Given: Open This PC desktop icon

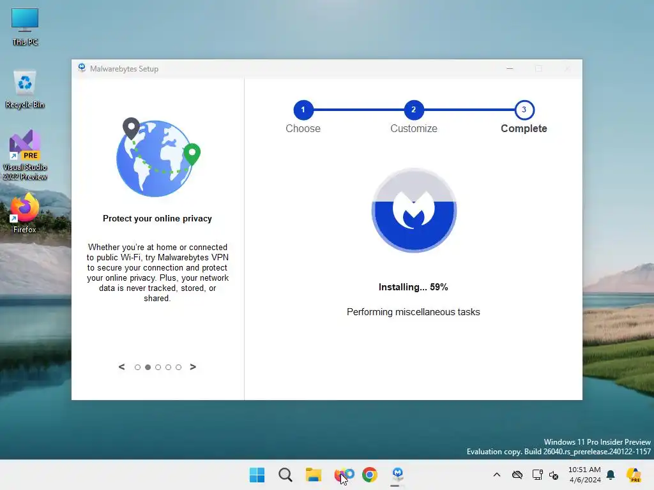Looking at the screenshot, I should tap(25, 27).
